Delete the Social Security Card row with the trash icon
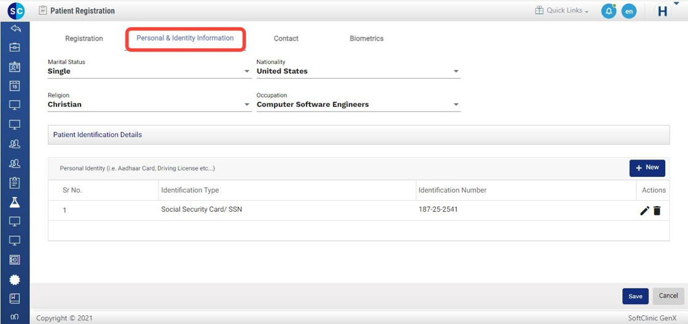 (x=657, y=211)
